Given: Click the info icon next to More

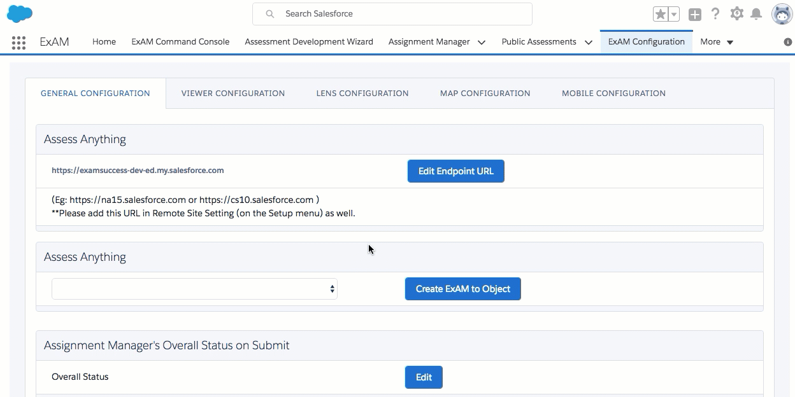Looking at the screenshot, I should click(788, 42).
